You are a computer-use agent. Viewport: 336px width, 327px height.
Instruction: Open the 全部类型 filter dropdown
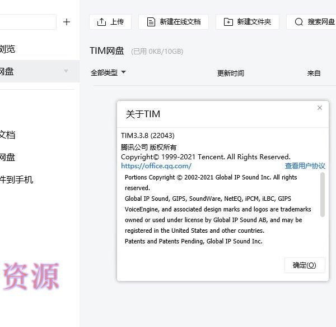[x=109, y=72]
